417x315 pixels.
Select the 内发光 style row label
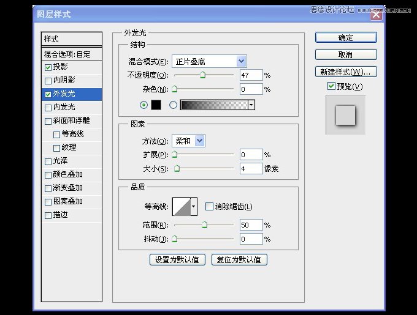[64, 107]
